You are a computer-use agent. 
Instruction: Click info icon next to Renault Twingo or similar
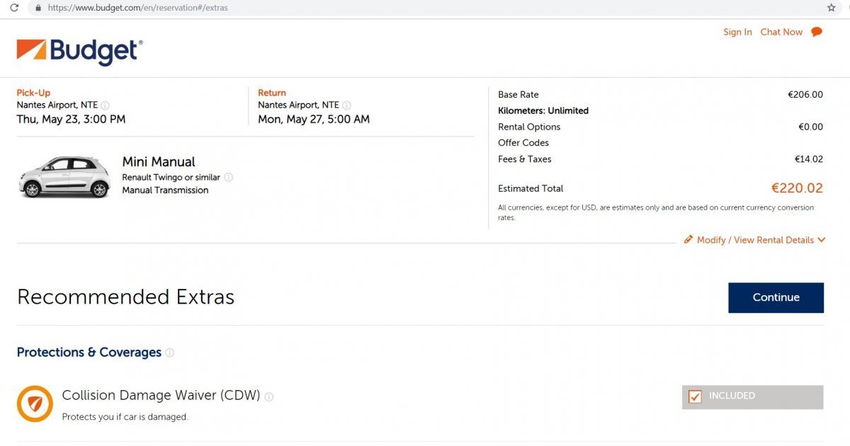[x=228, y=178]
